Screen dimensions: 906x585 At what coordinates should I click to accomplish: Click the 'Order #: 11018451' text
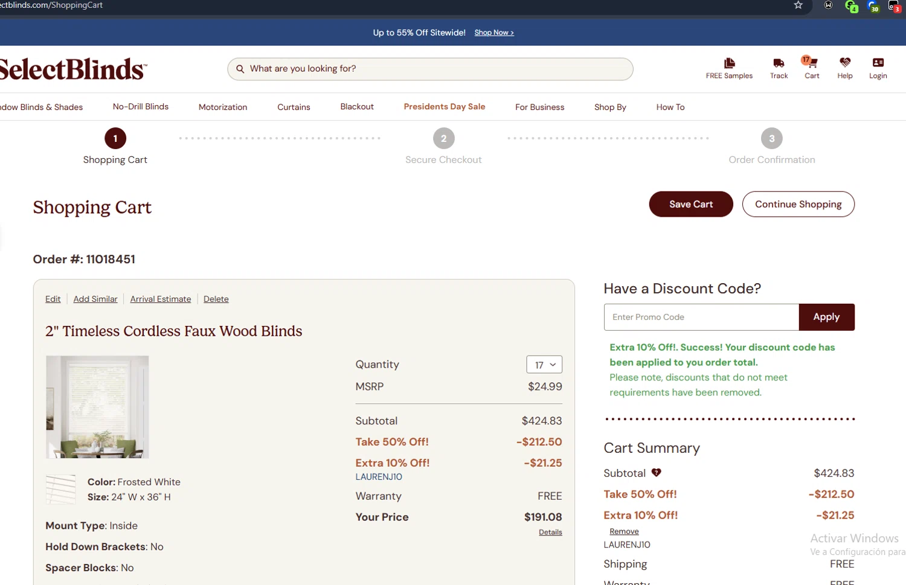pos(84,259)
